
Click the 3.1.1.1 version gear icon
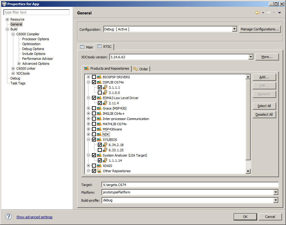click(x=105, y=87)
